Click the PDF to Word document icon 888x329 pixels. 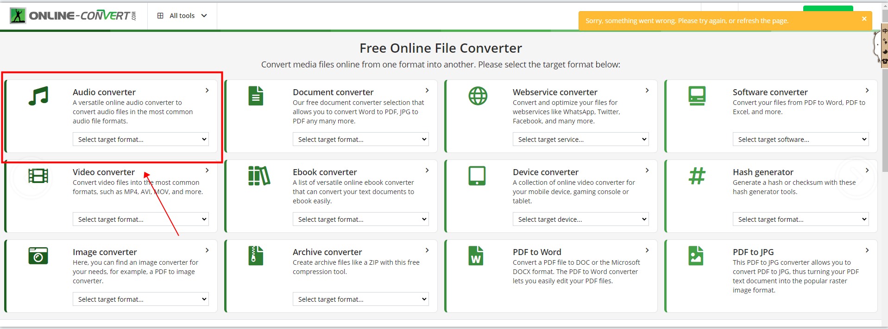coord(476,256)
